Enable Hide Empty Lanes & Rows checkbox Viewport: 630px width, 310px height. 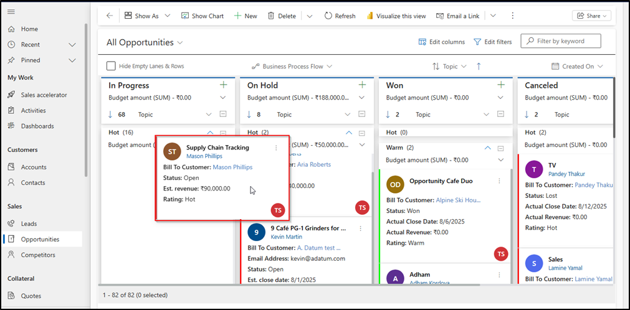tap(111, 66)
